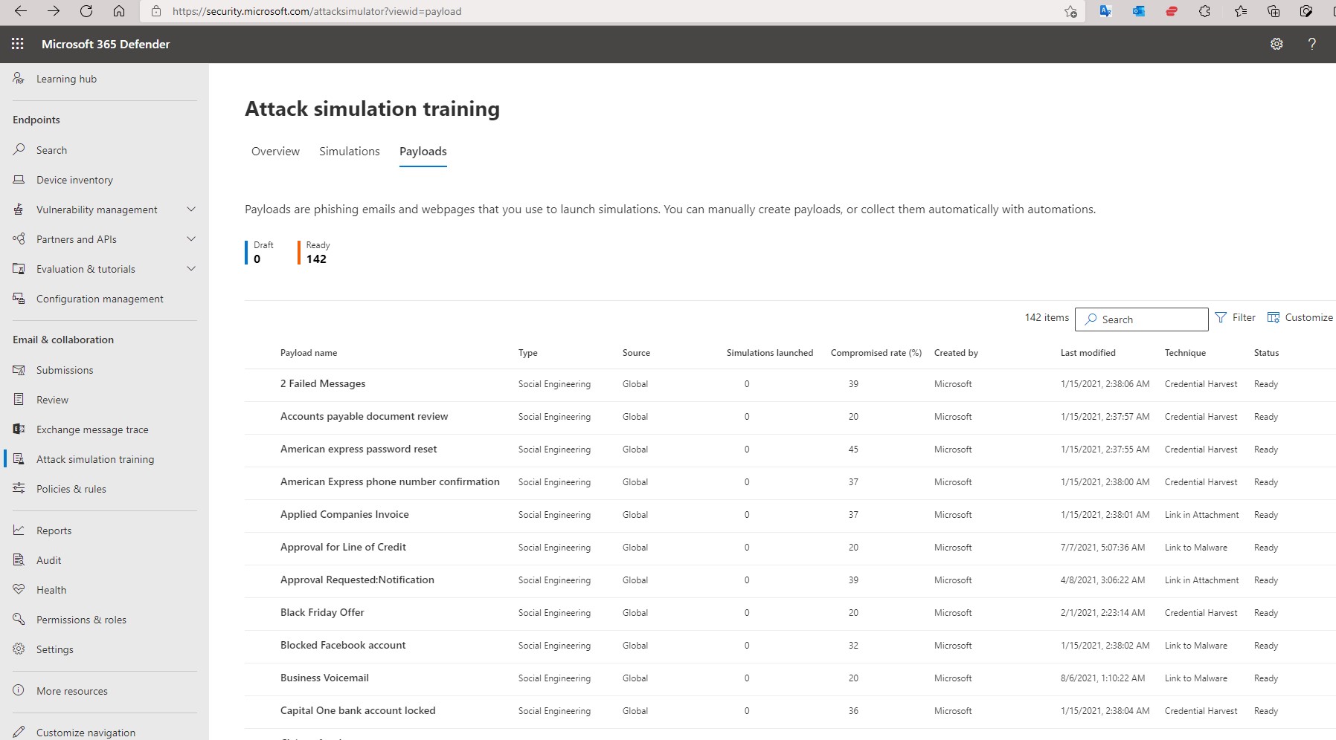This screenshot has height=740, width=1336.
Task: Open Approval Requested:Notification payload
Action: (x=357, y=580)
